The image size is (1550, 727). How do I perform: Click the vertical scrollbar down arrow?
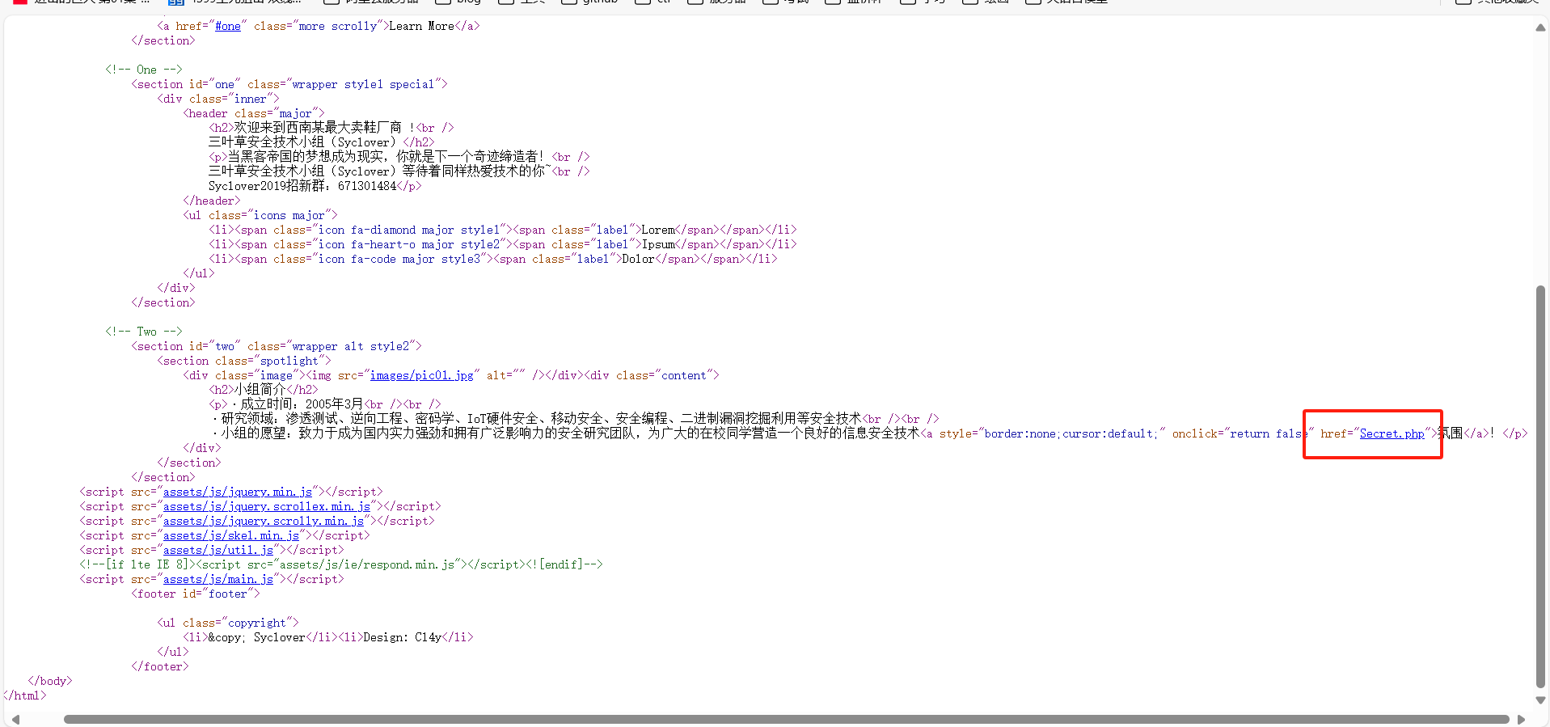1540,700
